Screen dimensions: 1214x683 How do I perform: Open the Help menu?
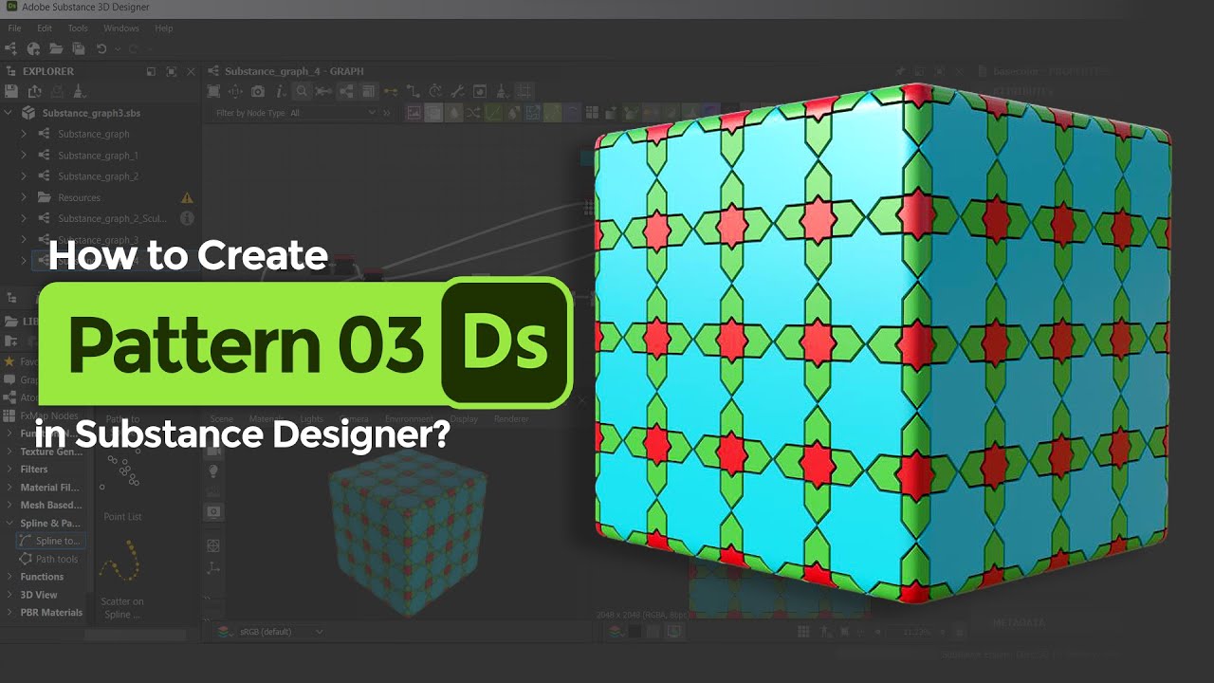pos(163,28)
